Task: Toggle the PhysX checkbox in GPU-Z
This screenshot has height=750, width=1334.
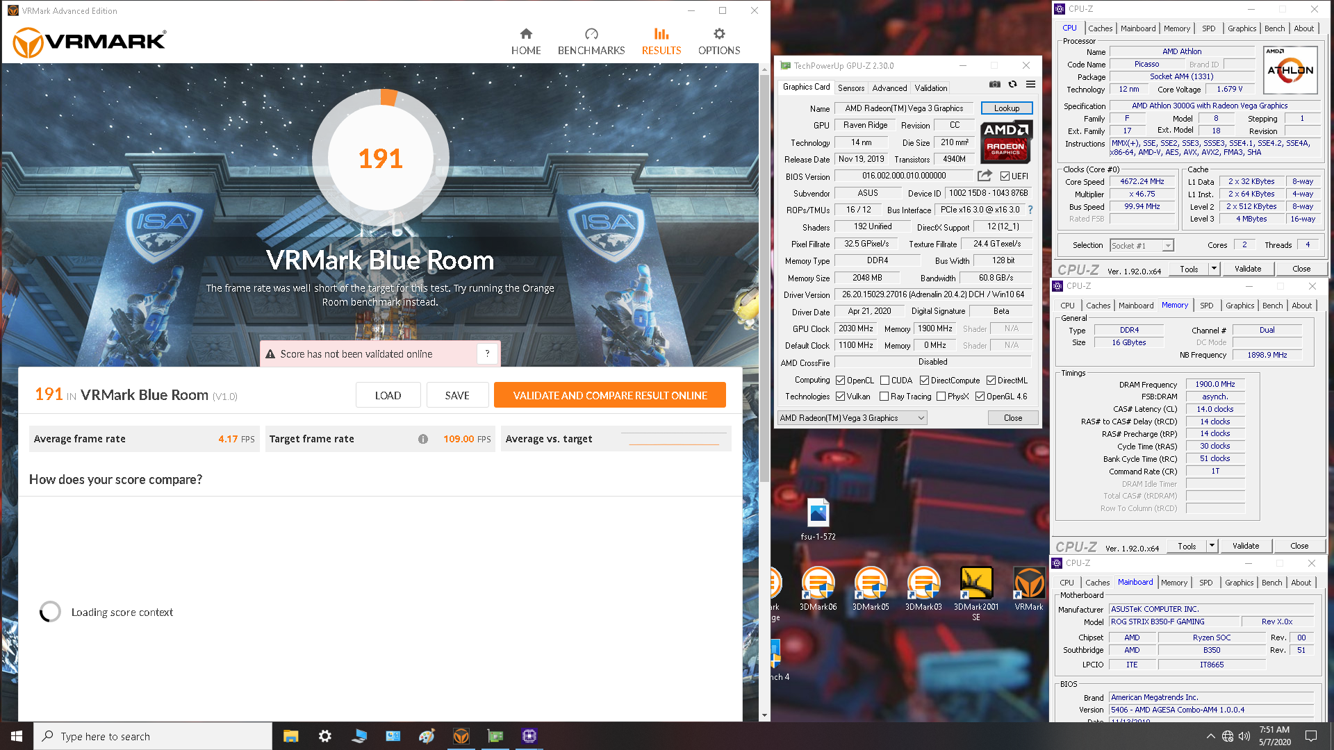Action: [x=941, y=397]
